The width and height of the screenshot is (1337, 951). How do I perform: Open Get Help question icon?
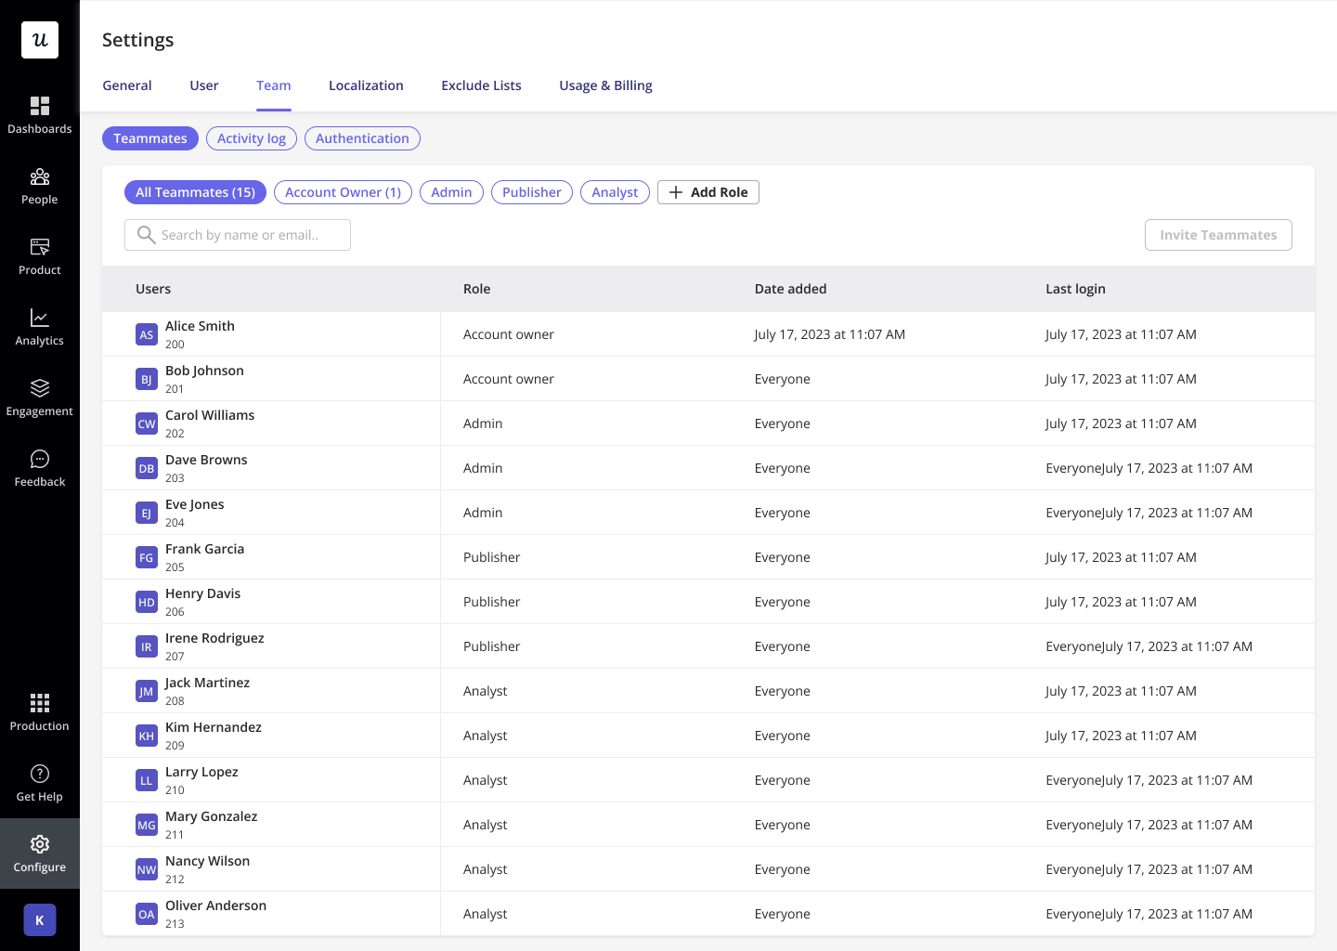[x=40, y=774]
